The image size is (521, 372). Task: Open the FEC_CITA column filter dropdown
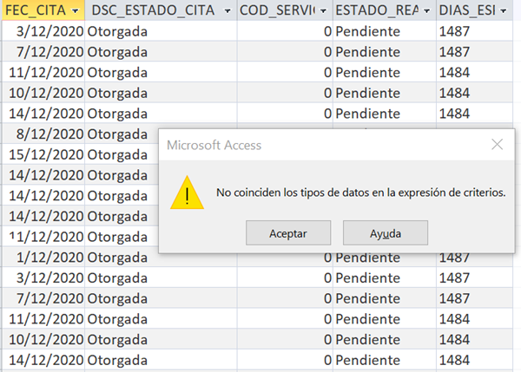76,10
